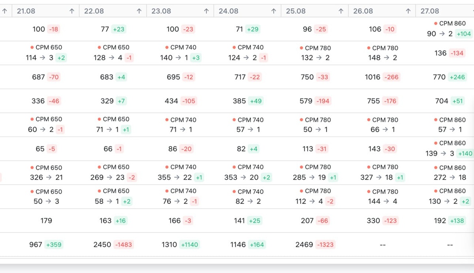Sort by the 25.08 column arrow
This screenshot has width=474, height=273.
click(x=341, y=11)
